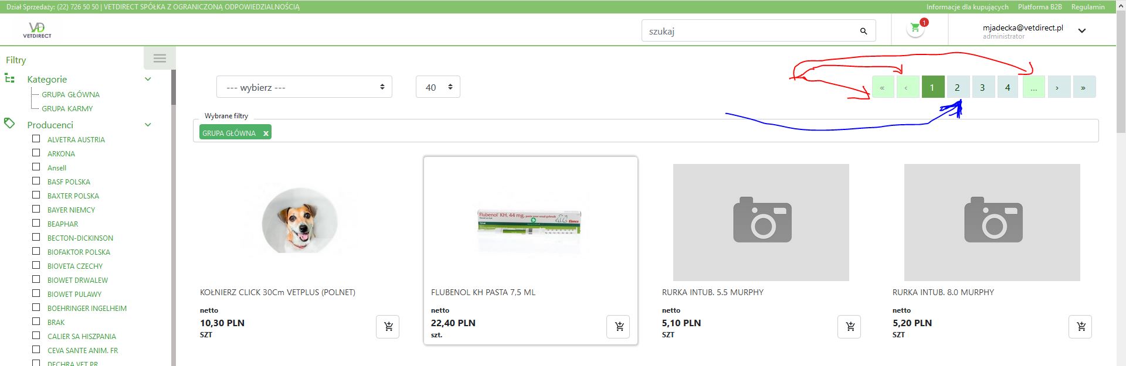Click the search magnifier icon
Viewport: 1126px width, 366px height.
[863, 31]
